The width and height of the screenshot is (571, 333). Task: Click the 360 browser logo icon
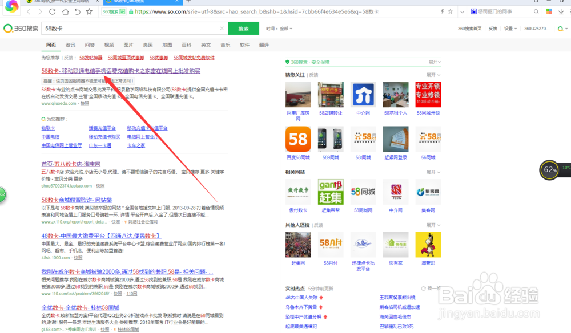tap(11, 6)
